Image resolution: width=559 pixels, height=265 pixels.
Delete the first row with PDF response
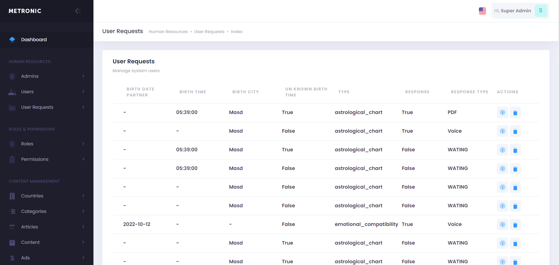pyautogui.click(x=515, y=113)
